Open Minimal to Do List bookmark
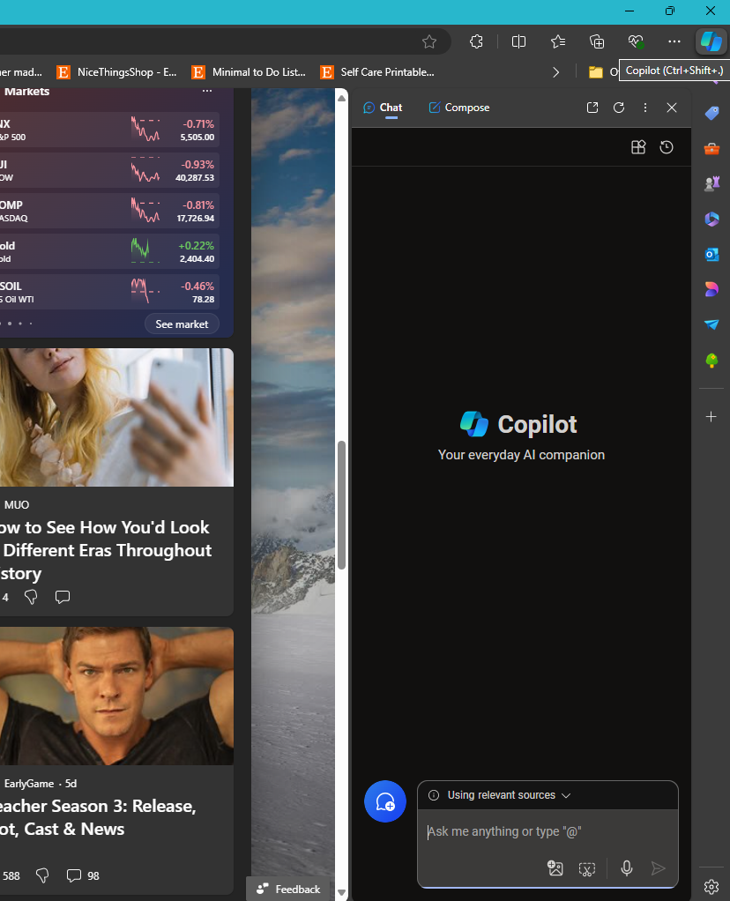 (249, 71)
